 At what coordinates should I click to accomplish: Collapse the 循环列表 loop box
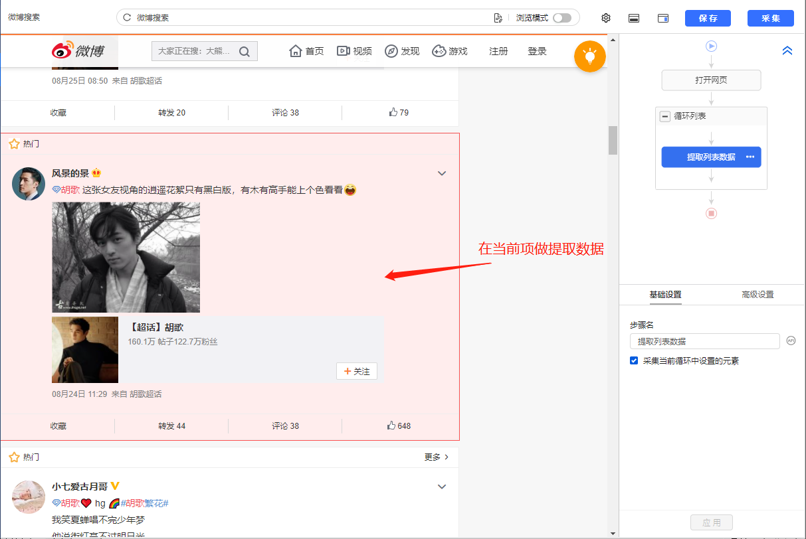(664, 116)
